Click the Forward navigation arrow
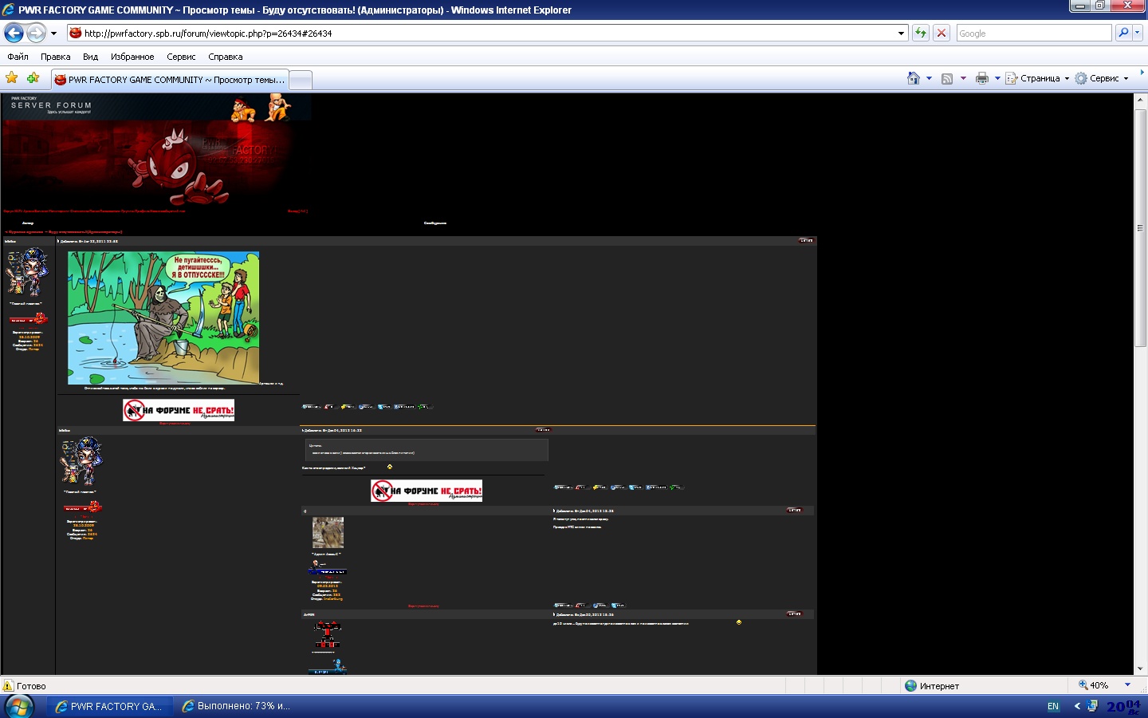The width and height of the screenshot is (1148, 718). pyautogui.click(x=36, y=33)
